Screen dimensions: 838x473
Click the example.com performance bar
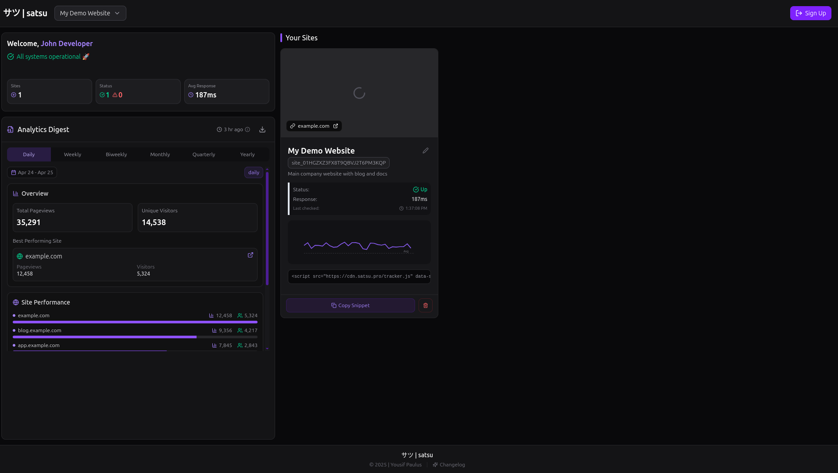[135, 322]
